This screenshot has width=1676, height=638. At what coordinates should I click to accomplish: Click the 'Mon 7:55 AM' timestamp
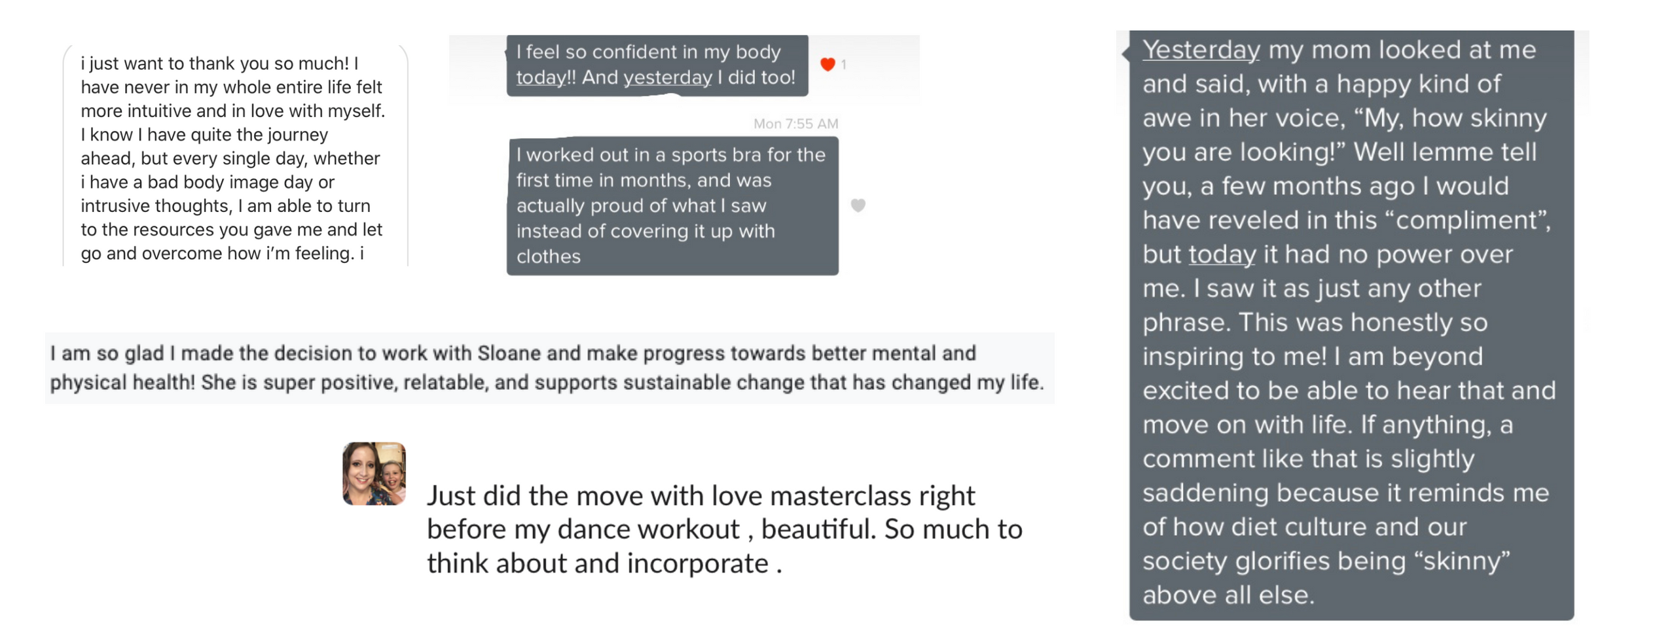[x=795, y=124]
